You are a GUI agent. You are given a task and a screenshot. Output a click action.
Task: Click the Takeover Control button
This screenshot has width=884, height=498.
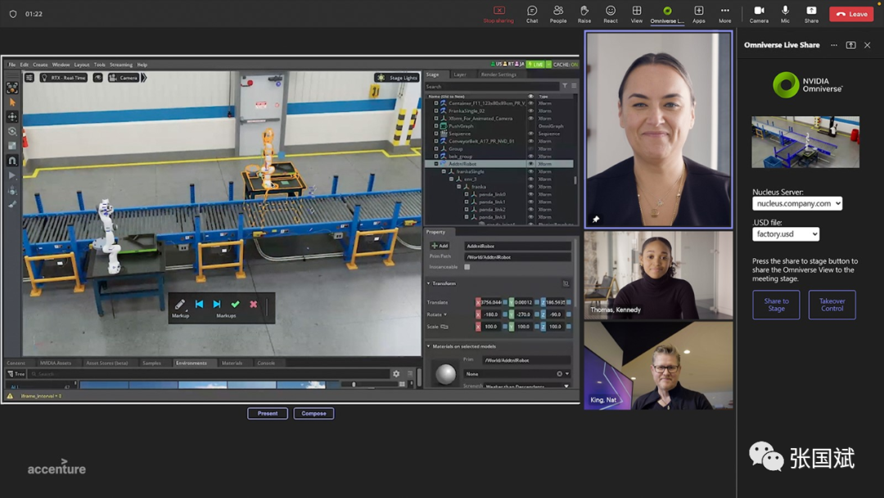832,305
